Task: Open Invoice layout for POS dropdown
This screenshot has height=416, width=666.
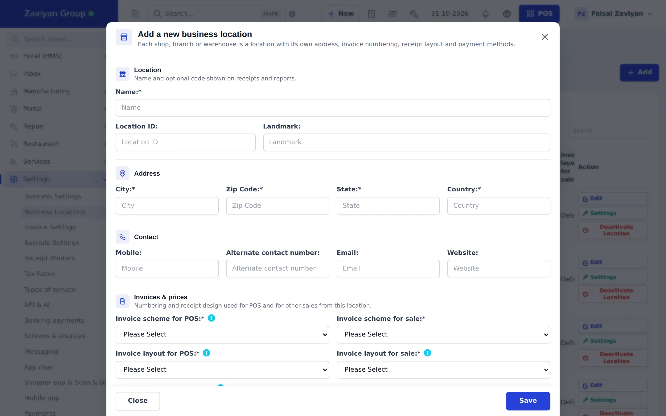Action: coord(222,370)
